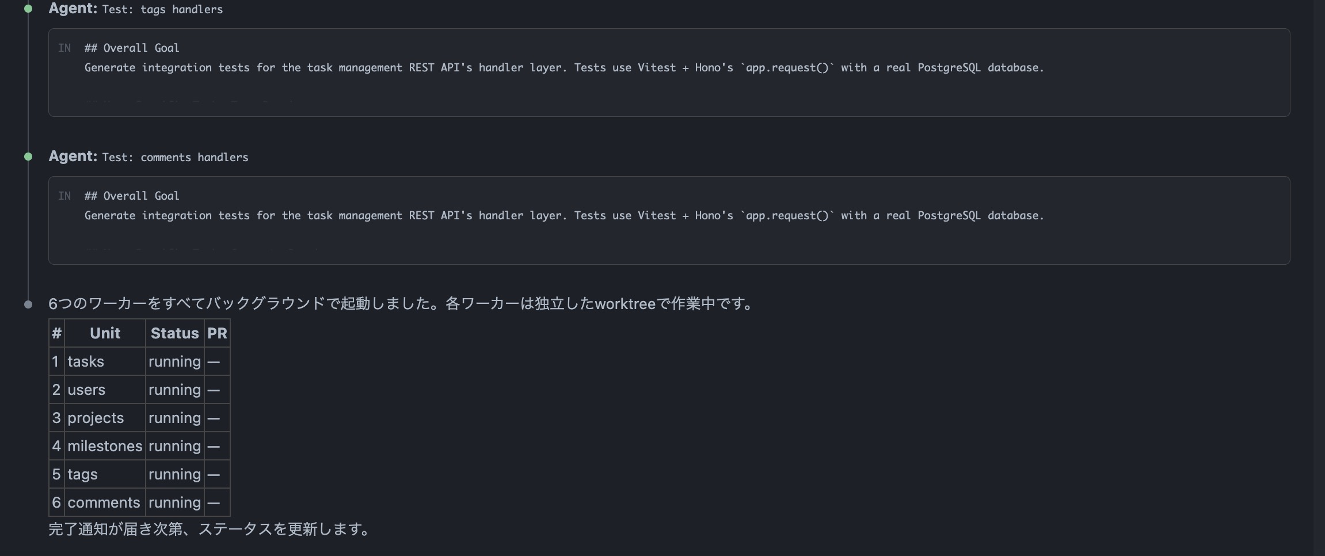Click the IN label in the comments handlers block
The image size is (1325, 556).
[64, 196]
